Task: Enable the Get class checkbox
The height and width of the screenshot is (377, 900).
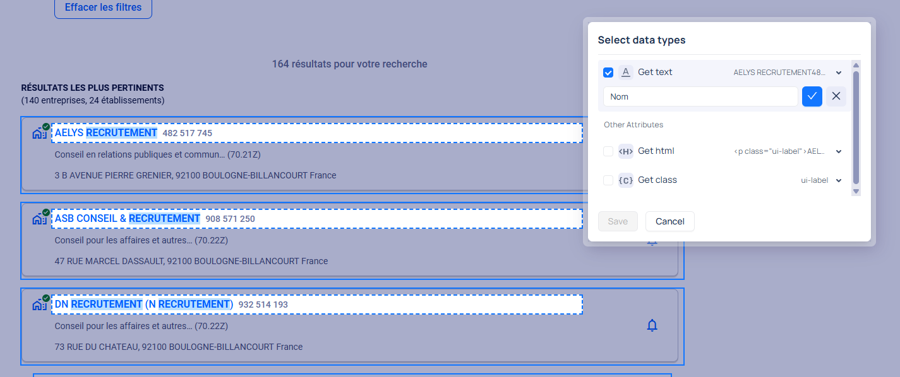Action: [x=608, y=180]
